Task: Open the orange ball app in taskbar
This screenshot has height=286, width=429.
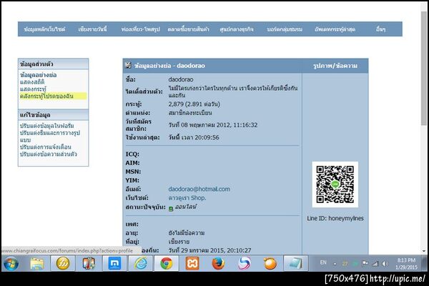Action: [x=270, y=264]
